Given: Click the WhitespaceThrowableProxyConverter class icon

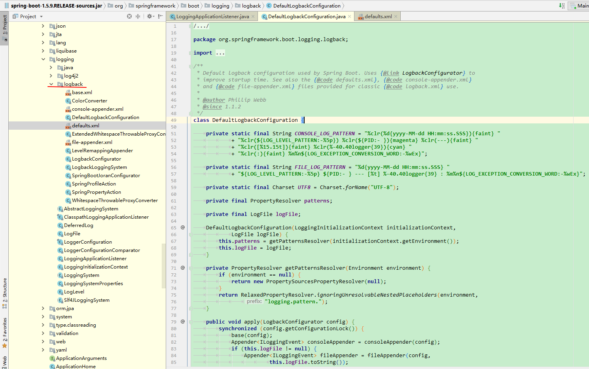Looking at the screenshot, I should [x=68, y=200].
